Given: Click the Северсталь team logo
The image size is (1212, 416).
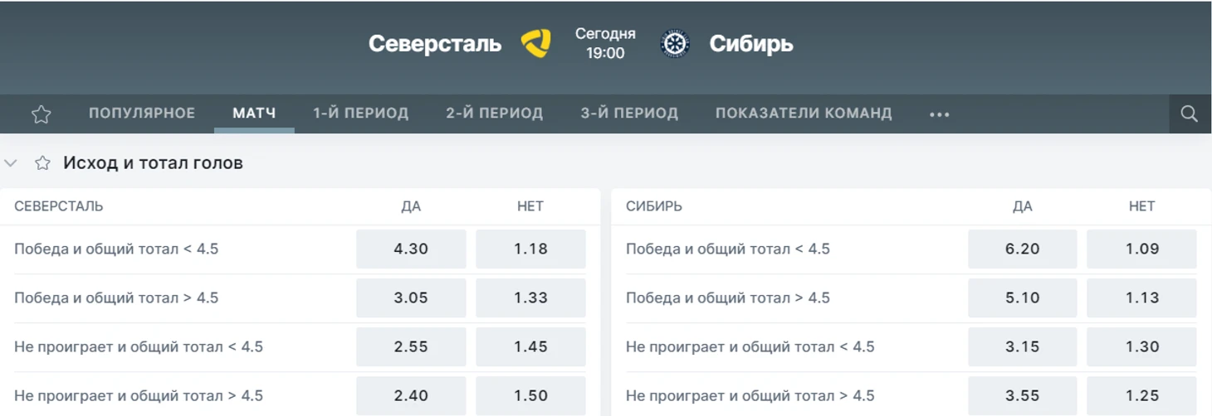Looking at the screenshot, I should (535, 43).
